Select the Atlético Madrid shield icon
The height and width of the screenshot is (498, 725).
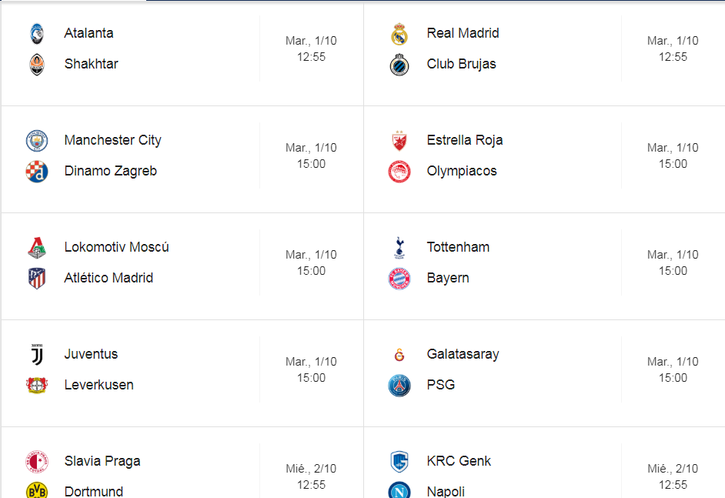[x=37, y=279]
